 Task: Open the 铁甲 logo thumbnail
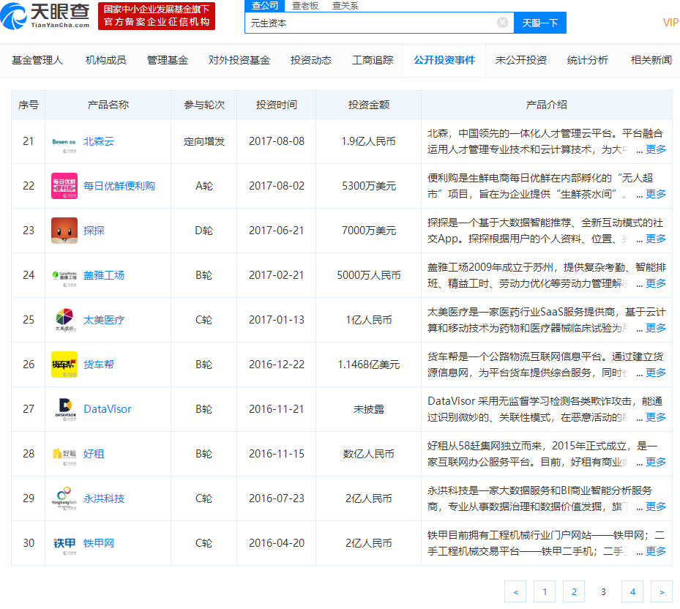pos(64,543)
